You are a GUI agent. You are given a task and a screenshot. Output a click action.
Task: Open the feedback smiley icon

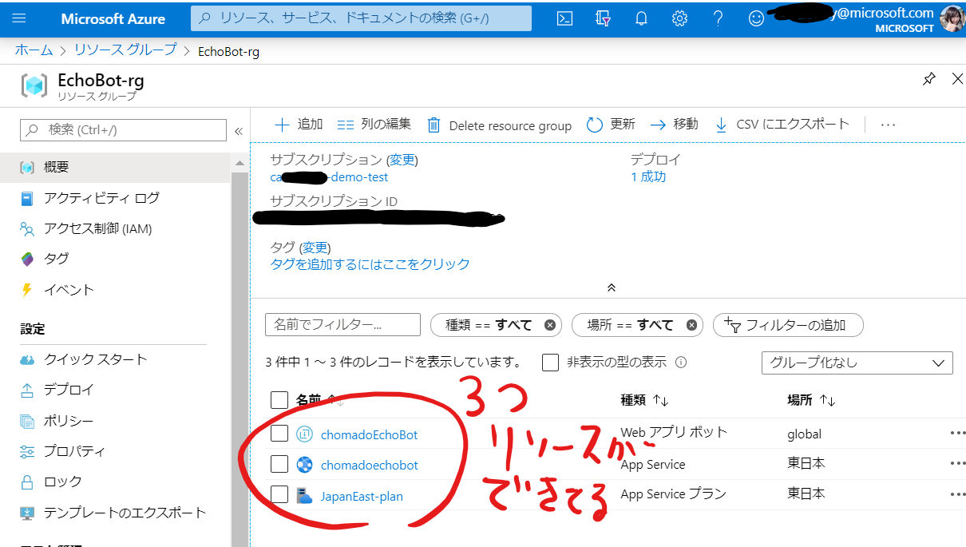[756, 18]
